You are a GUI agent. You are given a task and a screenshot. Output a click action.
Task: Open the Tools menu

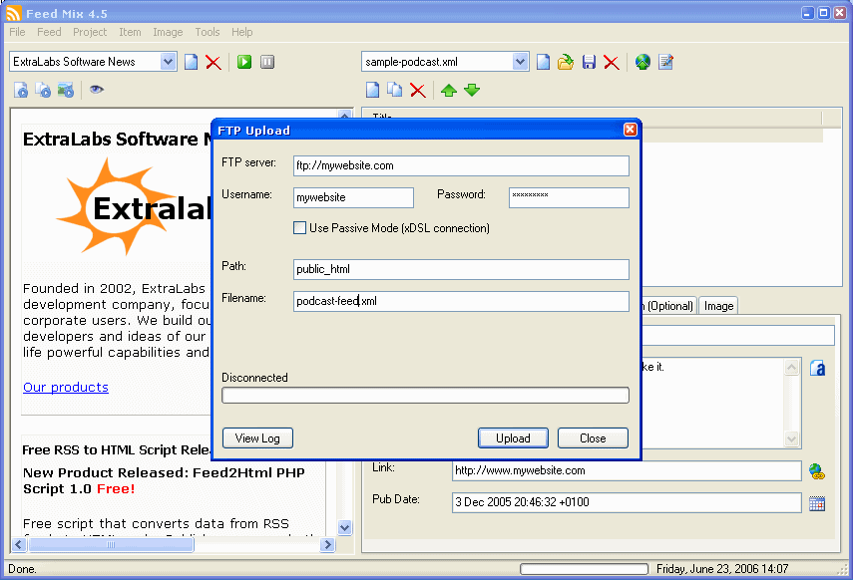pos(208,32)
